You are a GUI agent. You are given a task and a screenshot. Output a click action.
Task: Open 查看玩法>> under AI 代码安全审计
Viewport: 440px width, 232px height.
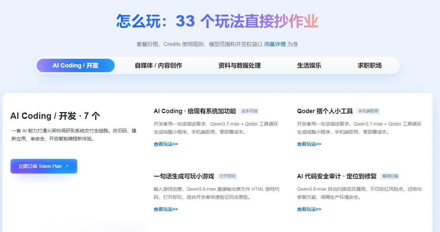pos(309,209)
